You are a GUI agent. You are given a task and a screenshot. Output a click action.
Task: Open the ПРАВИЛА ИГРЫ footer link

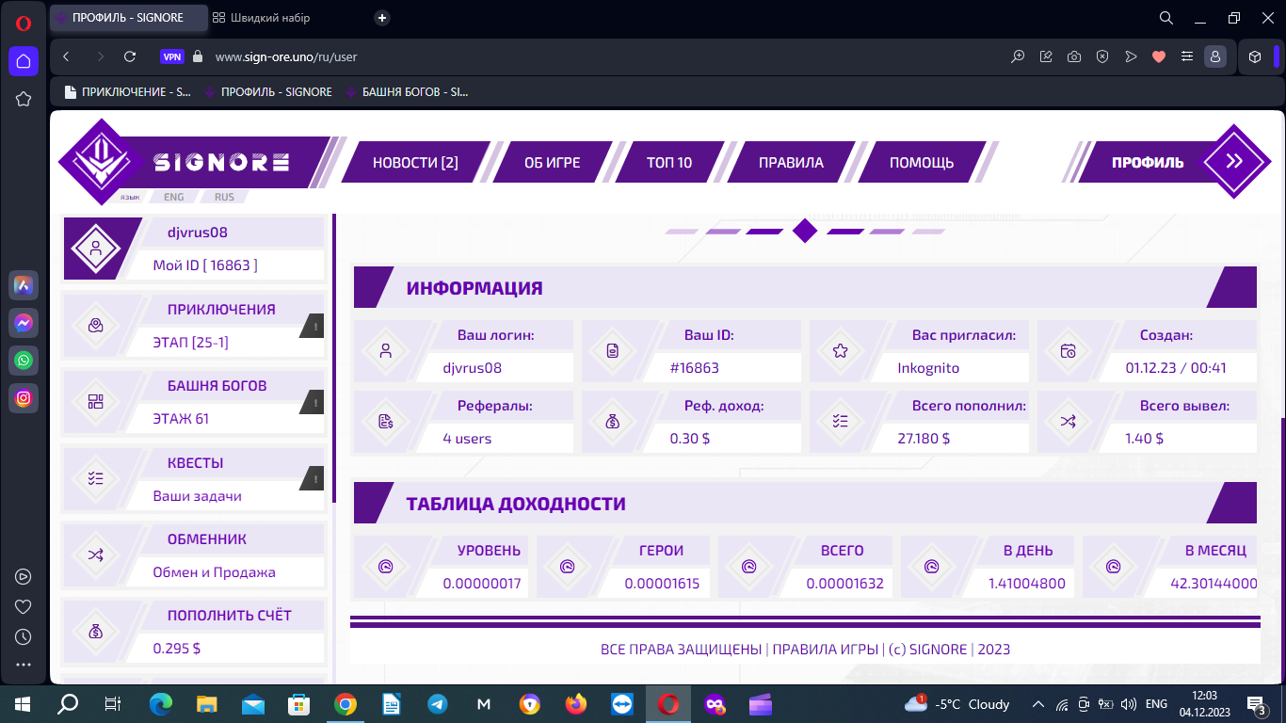[x=825, y=650]
